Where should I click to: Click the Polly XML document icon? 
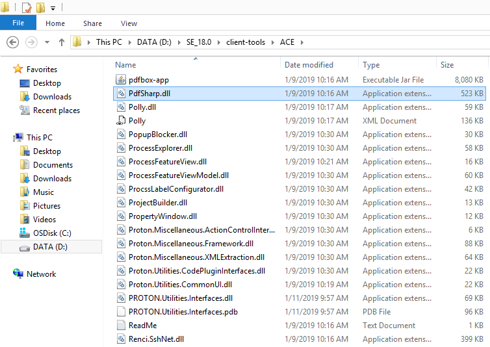(x=121, y=121)
